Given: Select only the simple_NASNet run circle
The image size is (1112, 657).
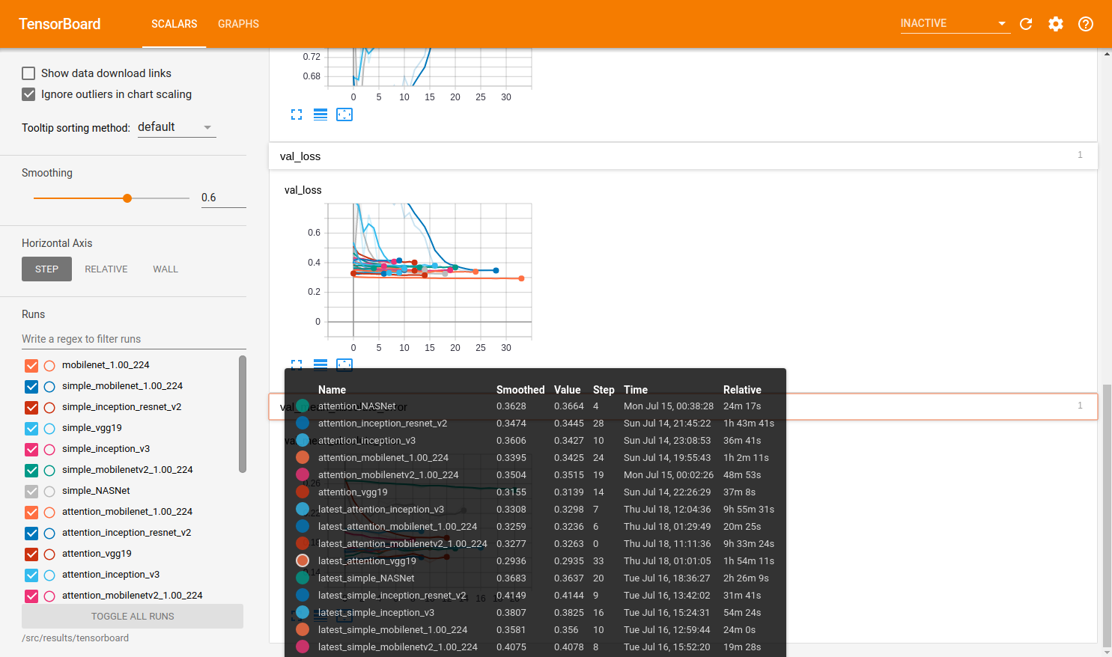Looking at the screenshot, I should pos(49,492).
